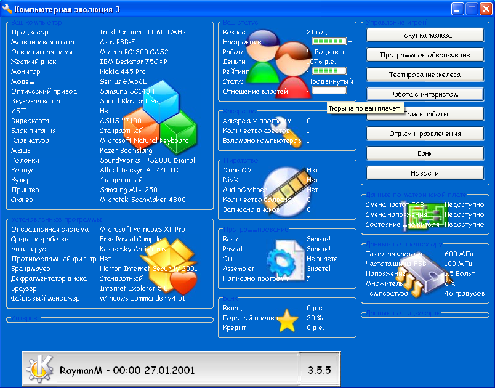Click Genius GM56E modem value

point(123,81)
